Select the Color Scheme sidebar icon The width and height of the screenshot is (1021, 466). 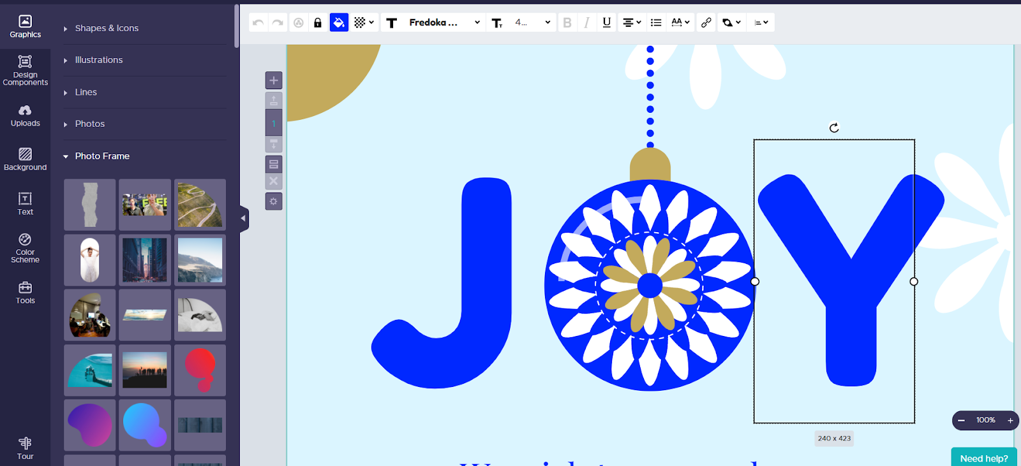click(25, 248)
